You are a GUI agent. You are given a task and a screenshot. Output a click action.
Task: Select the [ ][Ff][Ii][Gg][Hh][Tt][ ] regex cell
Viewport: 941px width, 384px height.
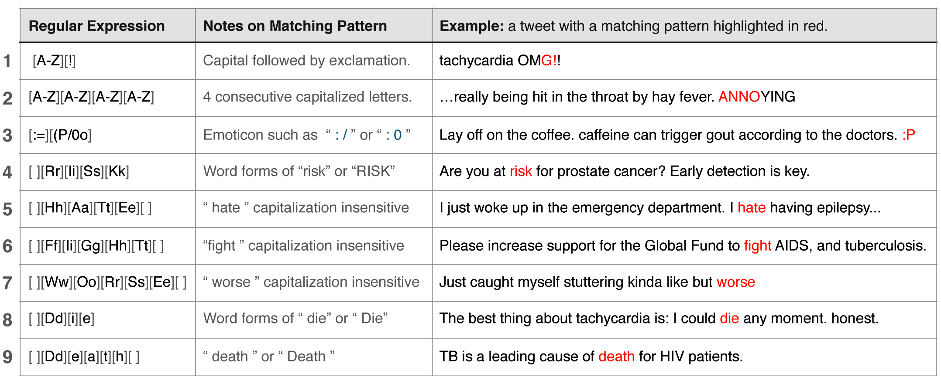96,246
